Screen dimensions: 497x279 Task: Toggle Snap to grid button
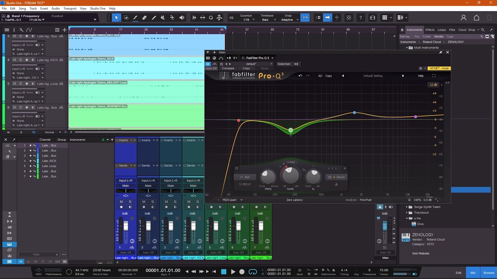click(305, 17)
